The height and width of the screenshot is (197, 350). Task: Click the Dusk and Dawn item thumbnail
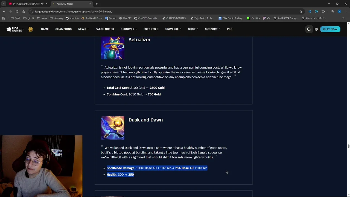(x=113, y=128)
